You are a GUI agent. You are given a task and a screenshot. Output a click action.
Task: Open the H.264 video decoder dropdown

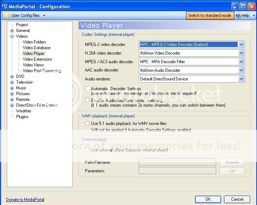click(241, 53)
